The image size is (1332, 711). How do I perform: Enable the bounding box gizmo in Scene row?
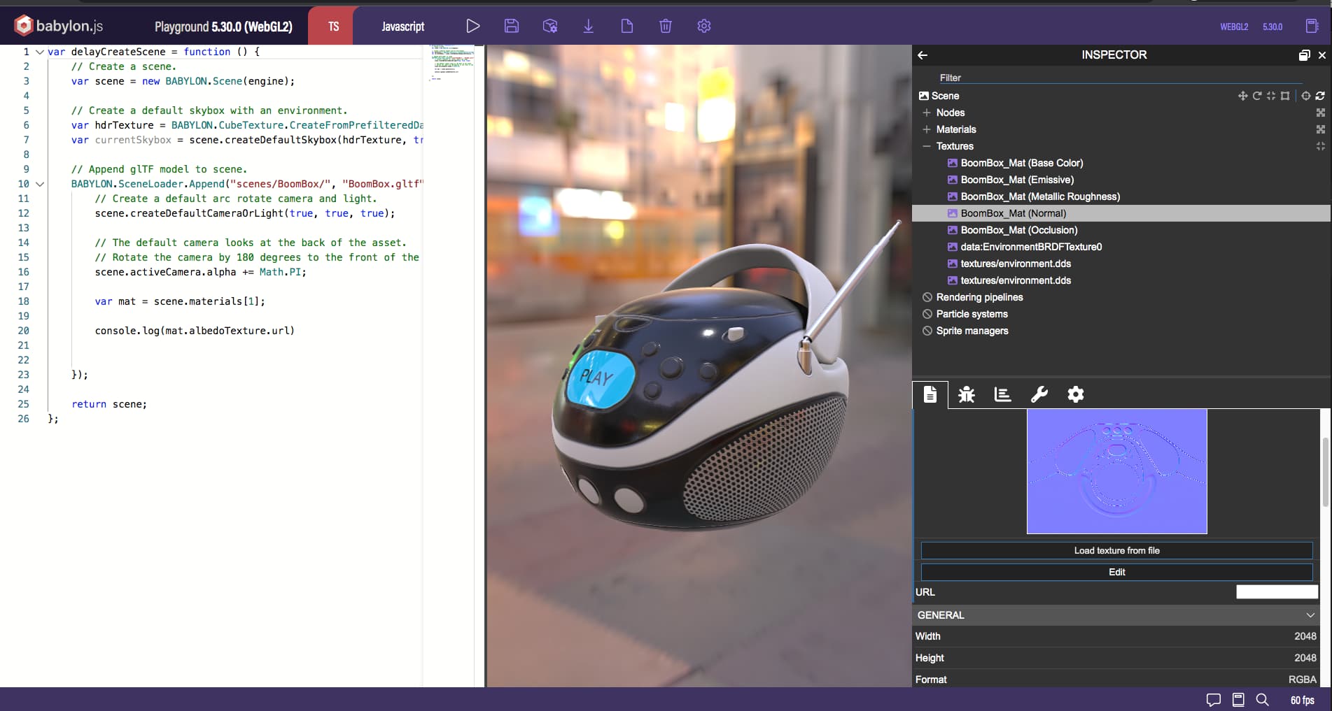click(1285, 96)
